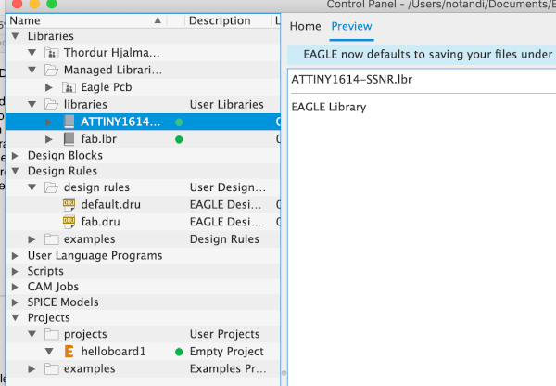556x386 pixels.
Task: Sort by the Name column header
Action: (86, 20)
